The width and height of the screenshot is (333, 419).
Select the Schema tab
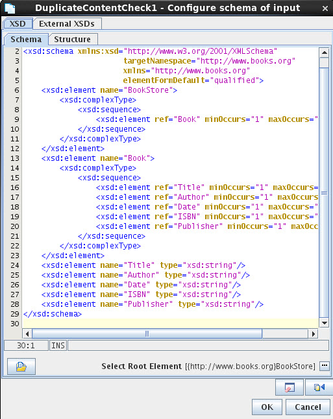click(x=26, y=40)
